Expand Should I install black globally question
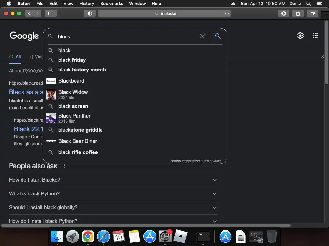The height and width of the screenshot is (246, 329). pos(113,208)
